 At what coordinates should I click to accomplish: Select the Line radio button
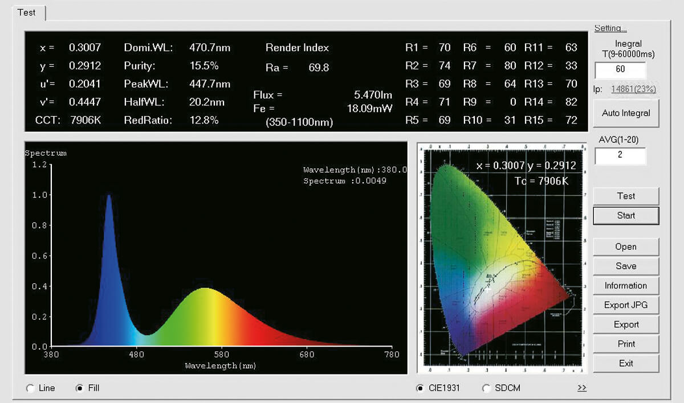click(x=31, y=388)
